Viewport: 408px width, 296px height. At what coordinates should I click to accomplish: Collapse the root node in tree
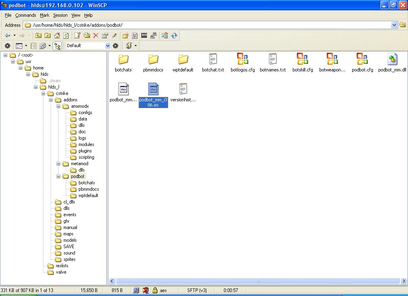coord(5,55)
